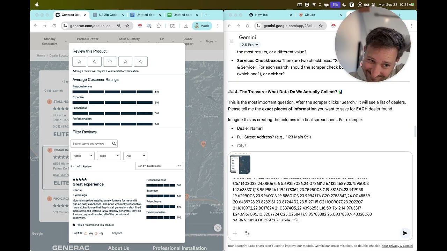447x251 pixels.
Task: Open the Wi-Fi menu bar icon
Action: click(x=314, y=5)
